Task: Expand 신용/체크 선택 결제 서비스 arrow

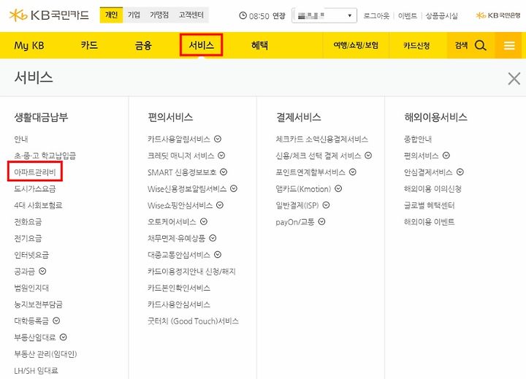Action: 368,156
